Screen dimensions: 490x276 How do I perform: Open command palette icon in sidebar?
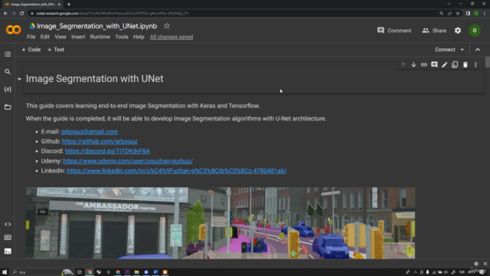pyautogui.click(x=8, y=238)
